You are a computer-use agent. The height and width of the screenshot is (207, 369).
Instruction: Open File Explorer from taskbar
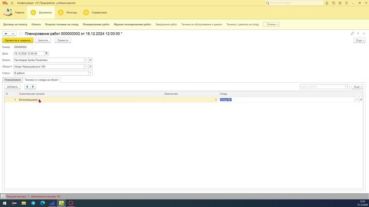pyautogui.click(x=24, y=203)
